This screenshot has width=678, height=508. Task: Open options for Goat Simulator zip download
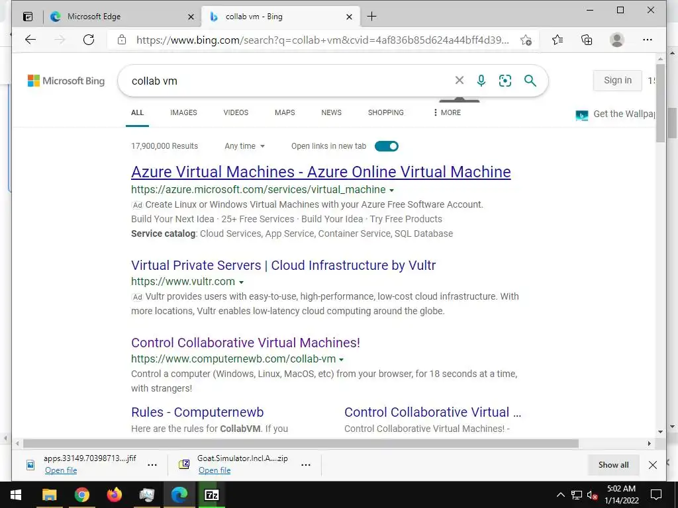306,465
